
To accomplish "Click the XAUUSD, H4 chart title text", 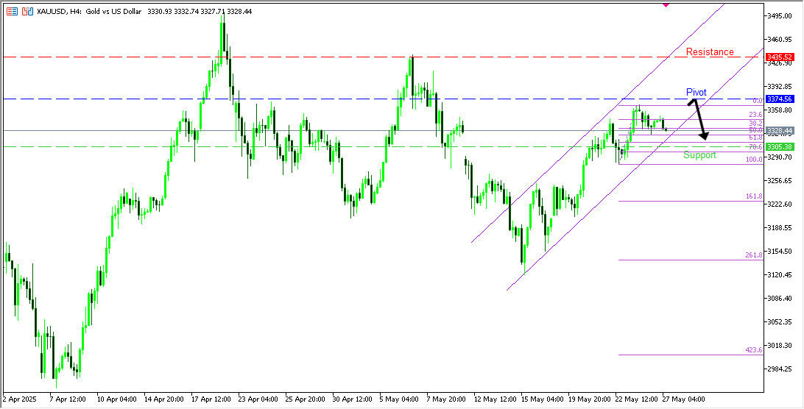I will click(59, 12).
